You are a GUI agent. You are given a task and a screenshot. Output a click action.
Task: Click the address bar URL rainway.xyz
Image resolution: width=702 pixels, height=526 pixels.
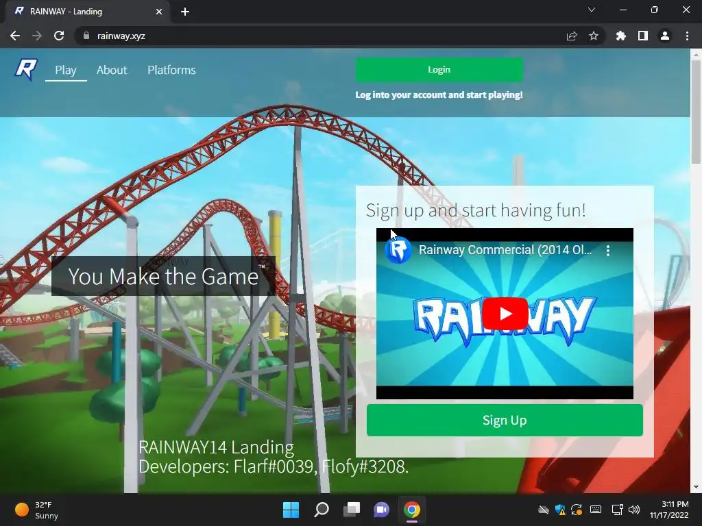(x=121, y=36)
